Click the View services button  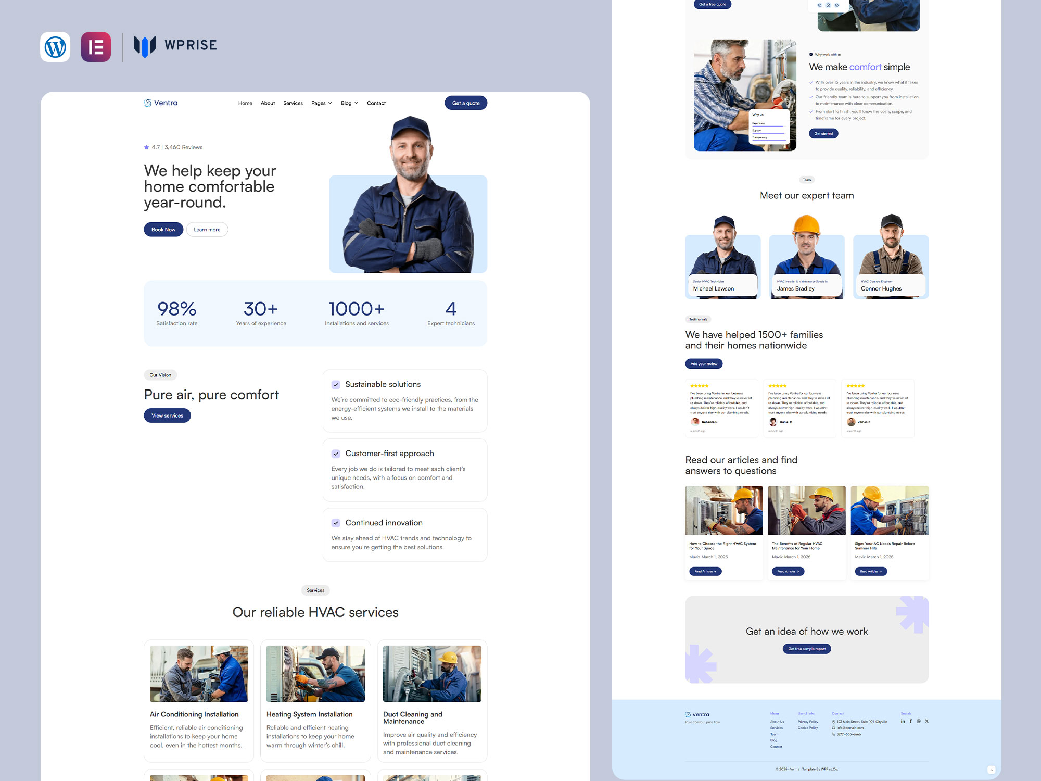pos(167,415)
